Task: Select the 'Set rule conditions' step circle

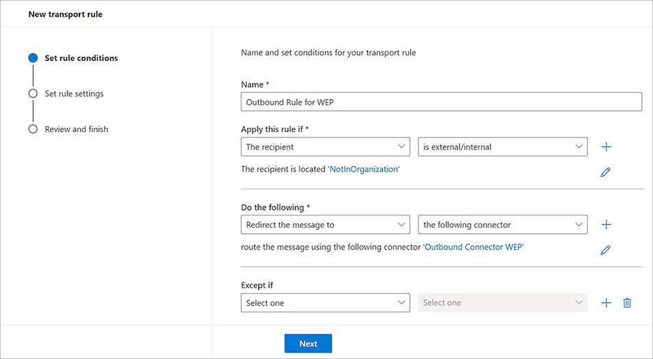Action: pyautogui.click(x=33, y=58)
